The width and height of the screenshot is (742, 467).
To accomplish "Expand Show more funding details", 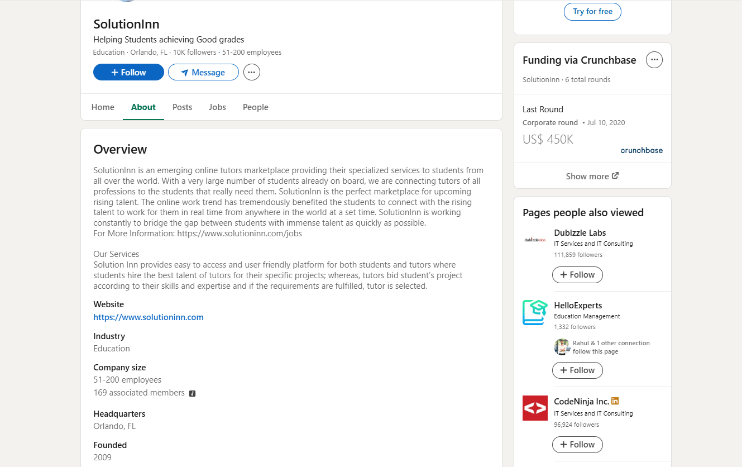I will (592, 176).
